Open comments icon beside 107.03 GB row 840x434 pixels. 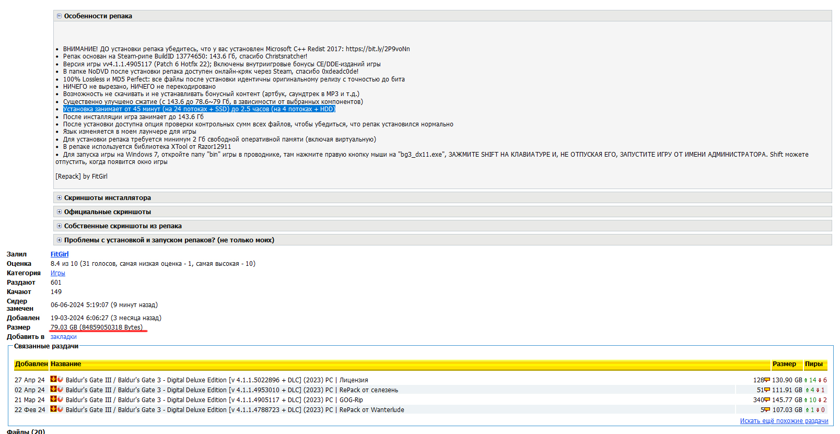pyautogui.click(x=767, y=410)
